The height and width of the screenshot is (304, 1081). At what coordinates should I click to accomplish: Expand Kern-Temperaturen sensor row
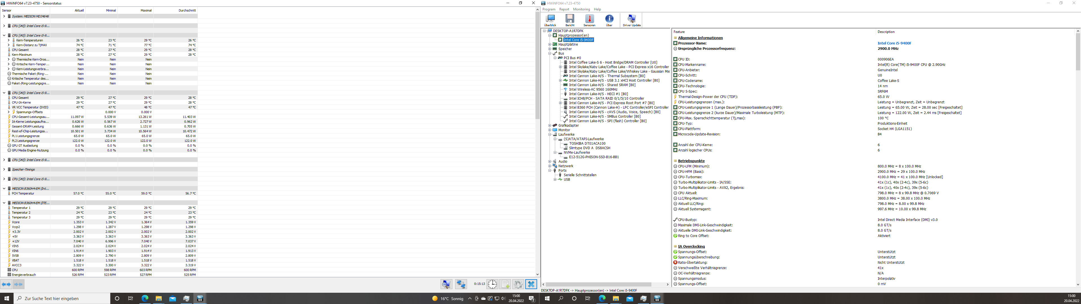(x=8, y=40)
